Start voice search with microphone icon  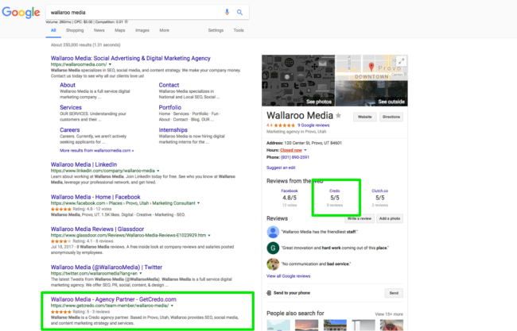(227, 12)
